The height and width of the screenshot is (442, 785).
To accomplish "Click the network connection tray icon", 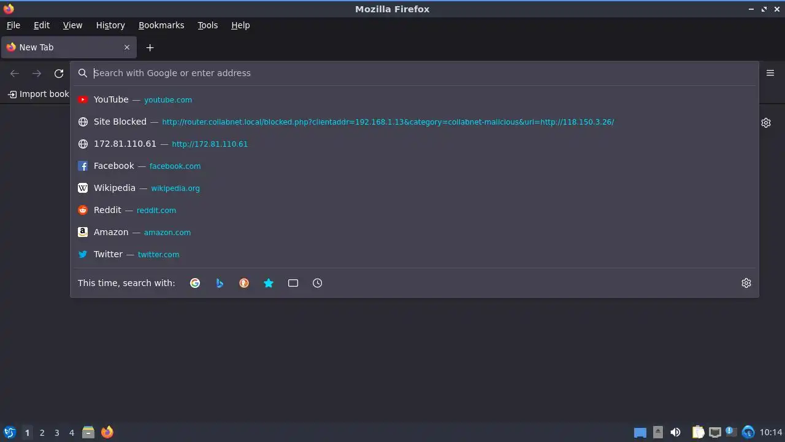I will tap(714, 432).
